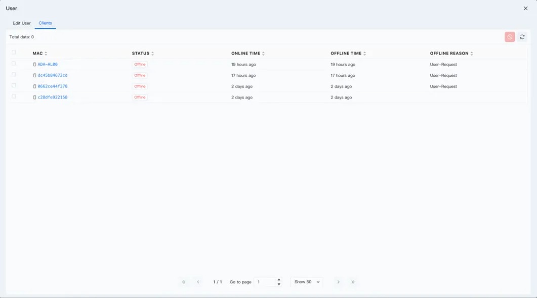Tick checkbox beside c28dfe922158

tap(14, 96)
